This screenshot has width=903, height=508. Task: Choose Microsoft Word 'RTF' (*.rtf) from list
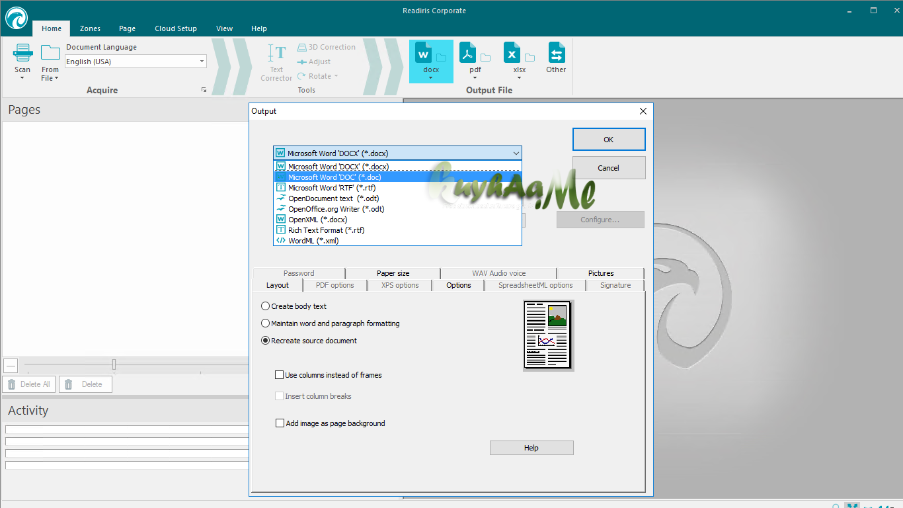(397, 188)
